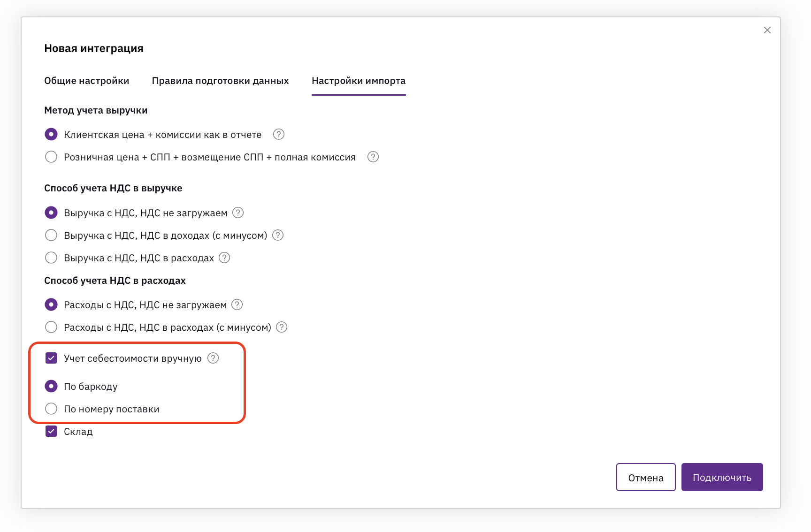Open 'Правила подготовки данных' tab
811x532 pixels.
tap(220, 81)
